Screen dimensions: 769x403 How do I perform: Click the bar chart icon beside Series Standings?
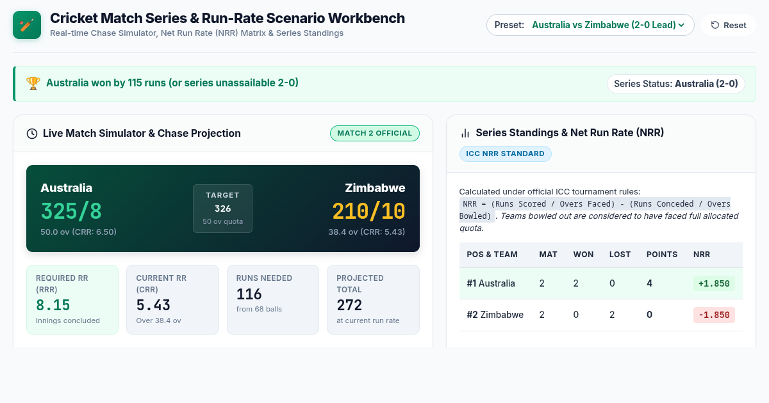point(465,133)
